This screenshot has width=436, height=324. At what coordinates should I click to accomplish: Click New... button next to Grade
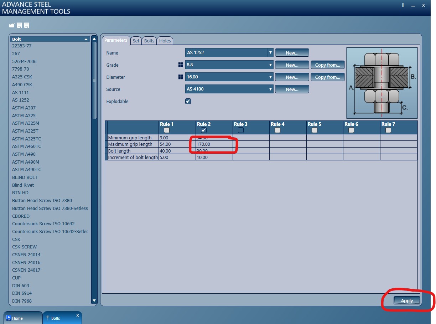292,65
